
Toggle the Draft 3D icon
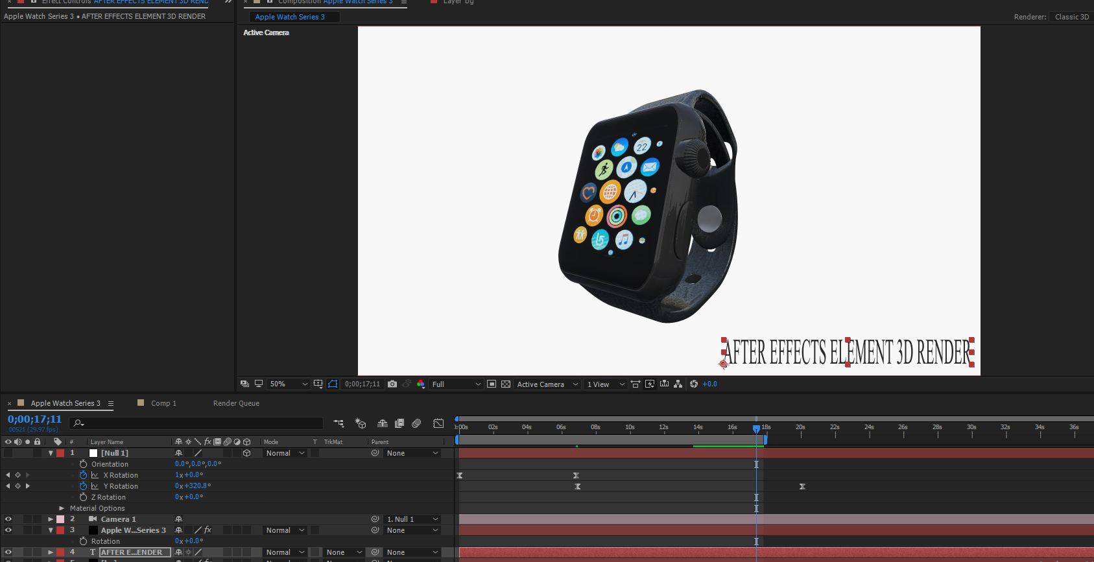coord(361,423)
